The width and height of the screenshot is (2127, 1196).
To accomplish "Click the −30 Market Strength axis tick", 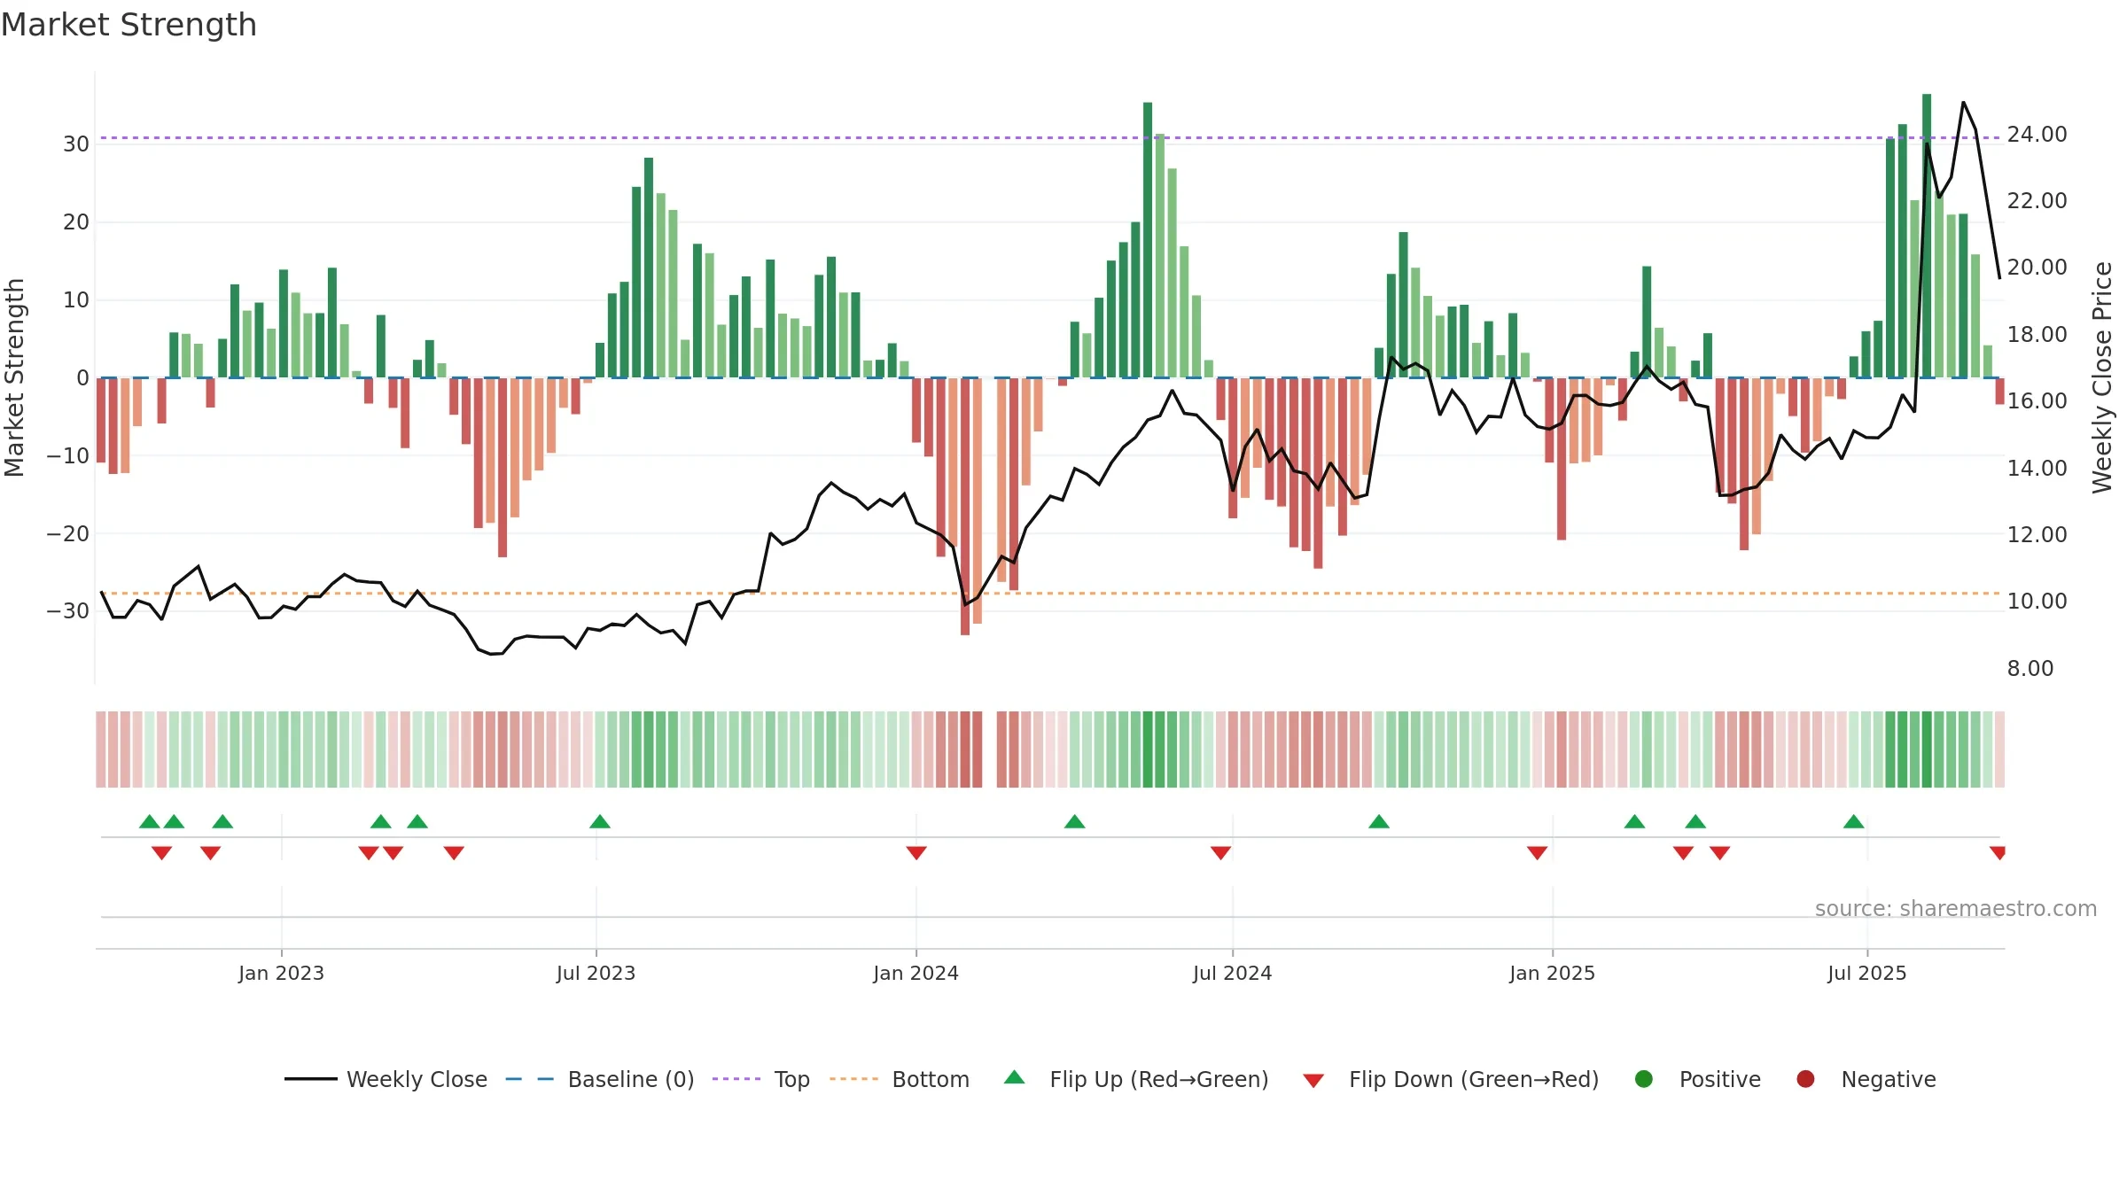I will tap(68, 611).
